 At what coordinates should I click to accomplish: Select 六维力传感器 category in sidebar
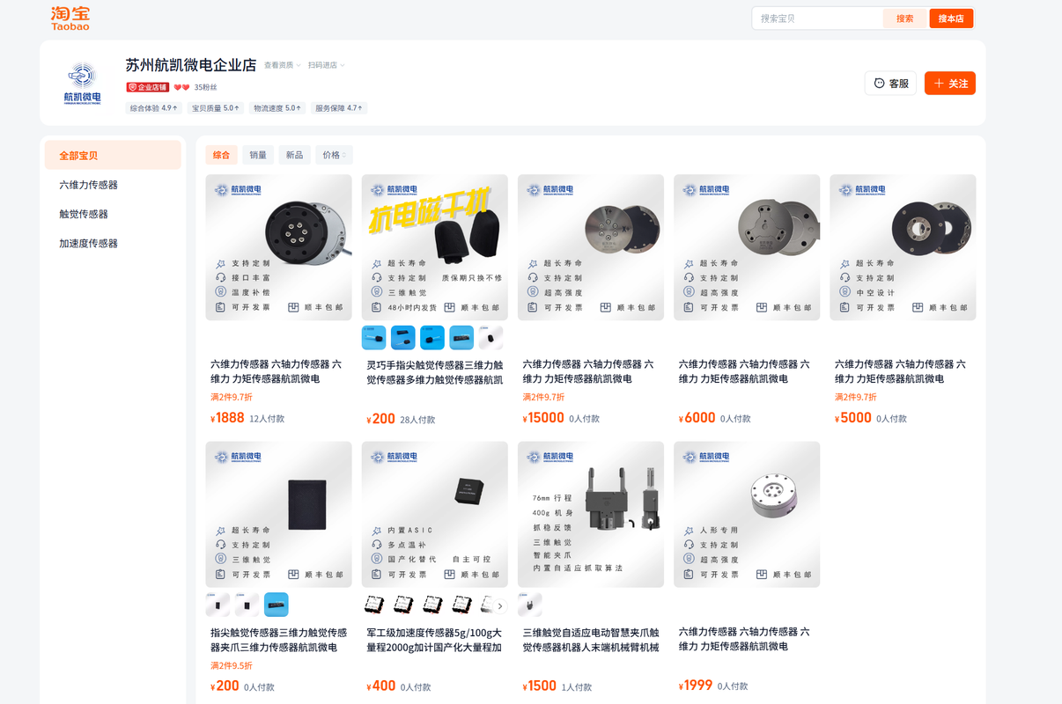[113, 185]
